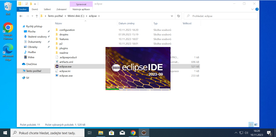Click the eclipsec.exe file icon
This screenshot has height=137, width=276.
coord(57,76)
